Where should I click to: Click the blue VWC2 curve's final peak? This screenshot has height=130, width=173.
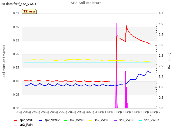(x=148, y=71)
